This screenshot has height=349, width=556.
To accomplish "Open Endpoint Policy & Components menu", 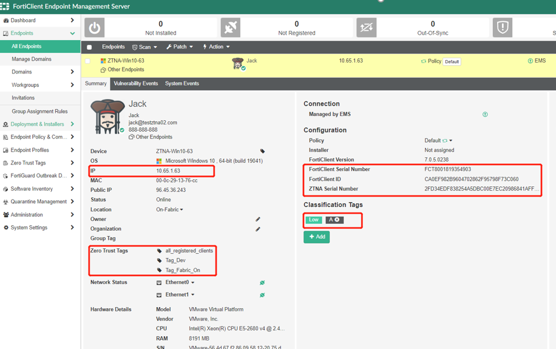I will (40, 137).
